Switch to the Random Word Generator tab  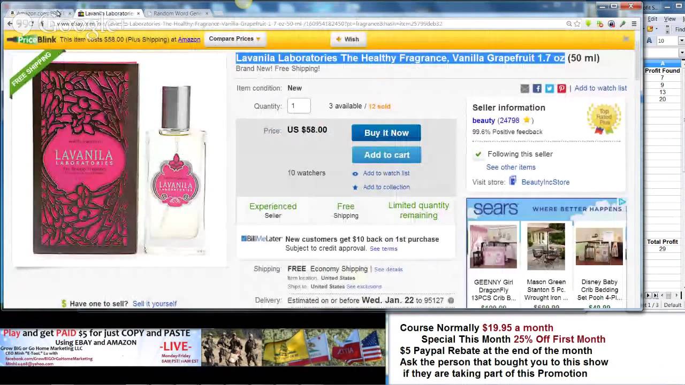(x=178, y=13)
